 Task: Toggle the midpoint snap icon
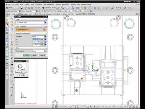click(71, 11)
